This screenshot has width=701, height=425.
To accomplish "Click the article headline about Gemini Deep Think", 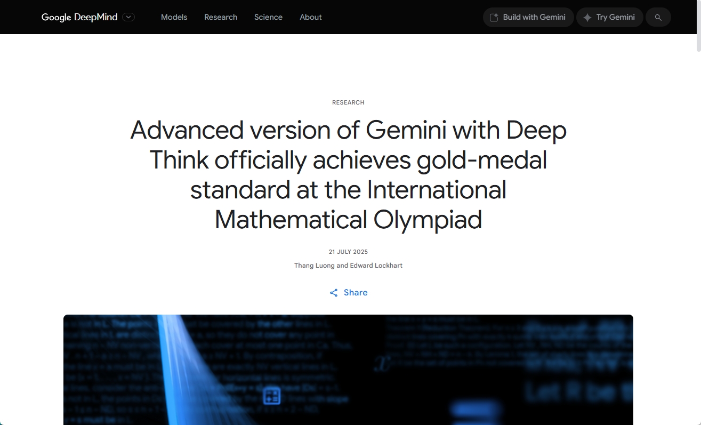I will tap(348, 175).
